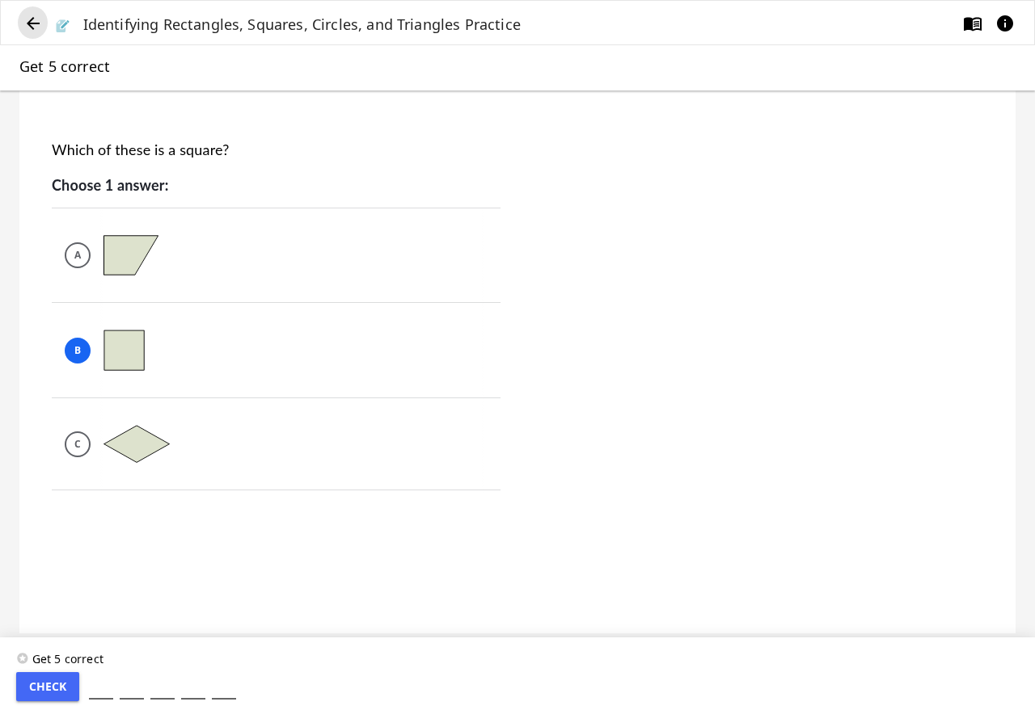Click the question 'Which of these is a square?'

tap(141, 150)
